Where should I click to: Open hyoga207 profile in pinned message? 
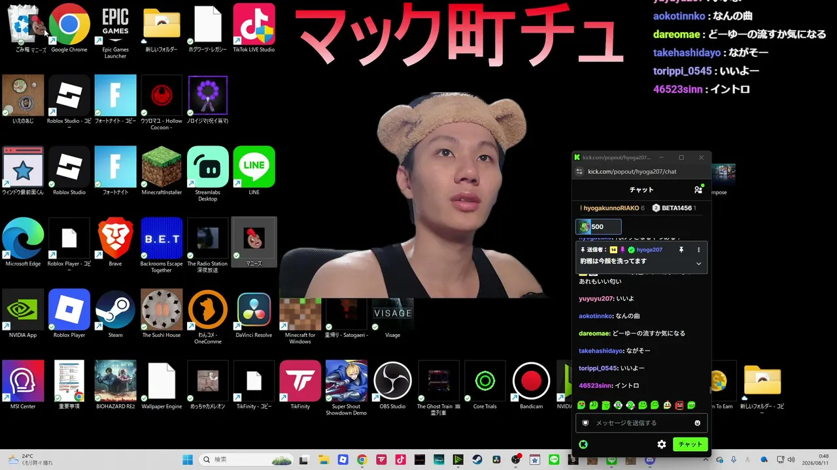649,249
